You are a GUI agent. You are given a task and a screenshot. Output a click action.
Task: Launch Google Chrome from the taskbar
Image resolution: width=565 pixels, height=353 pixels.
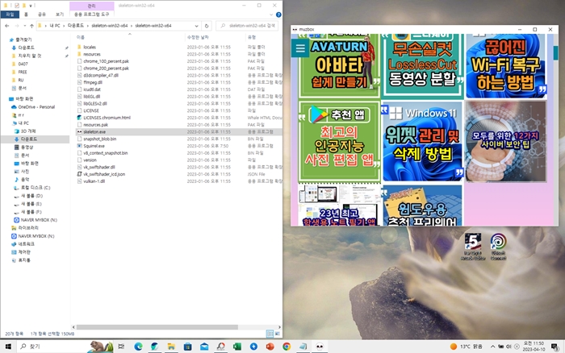coord(287,347)
